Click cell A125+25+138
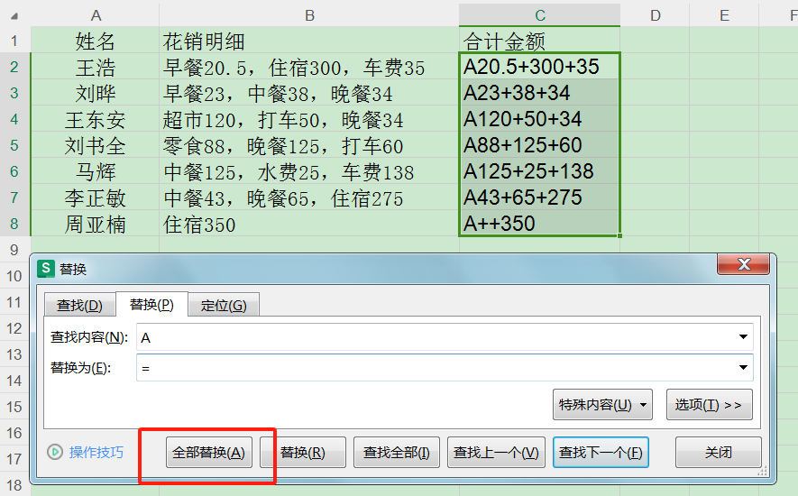The image size is (798, 496). [539, 171]
